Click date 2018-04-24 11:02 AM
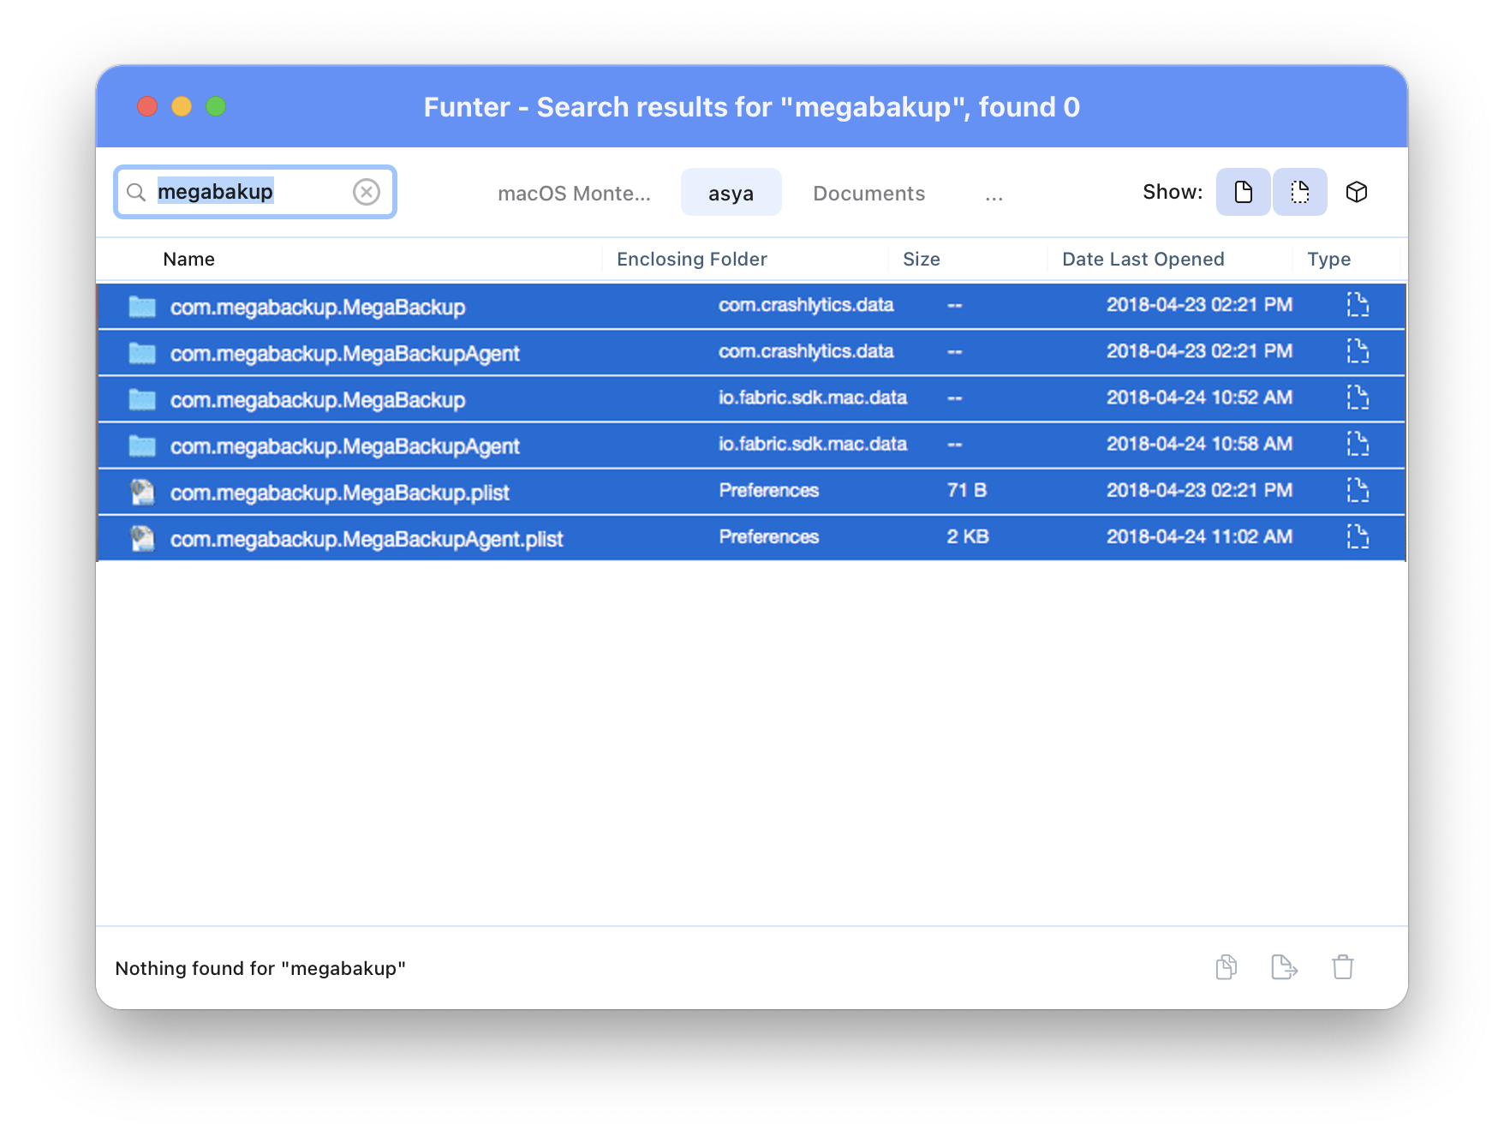The width and height of the screenshot is (1504, 1136). point(1199,536)
